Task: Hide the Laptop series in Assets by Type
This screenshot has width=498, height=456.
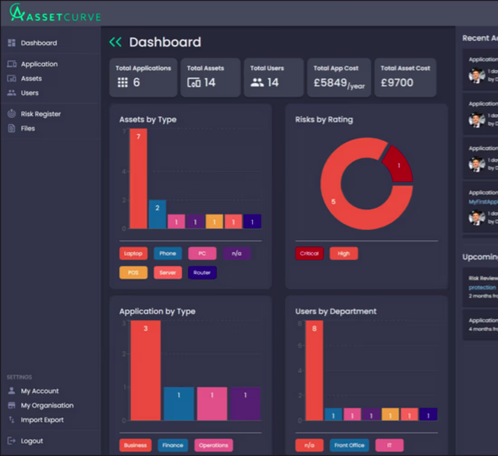Action: click(x=133, y=253)
